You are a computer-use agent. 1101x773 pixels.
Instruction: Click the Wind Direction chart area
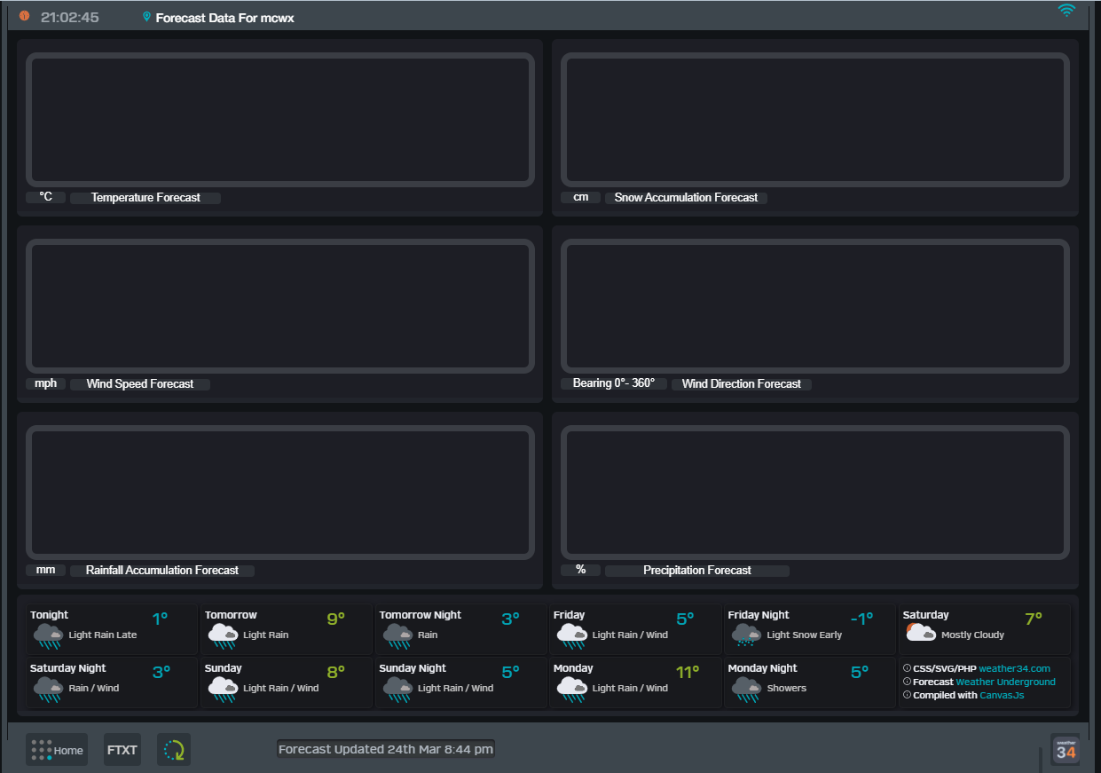(815, 306)
